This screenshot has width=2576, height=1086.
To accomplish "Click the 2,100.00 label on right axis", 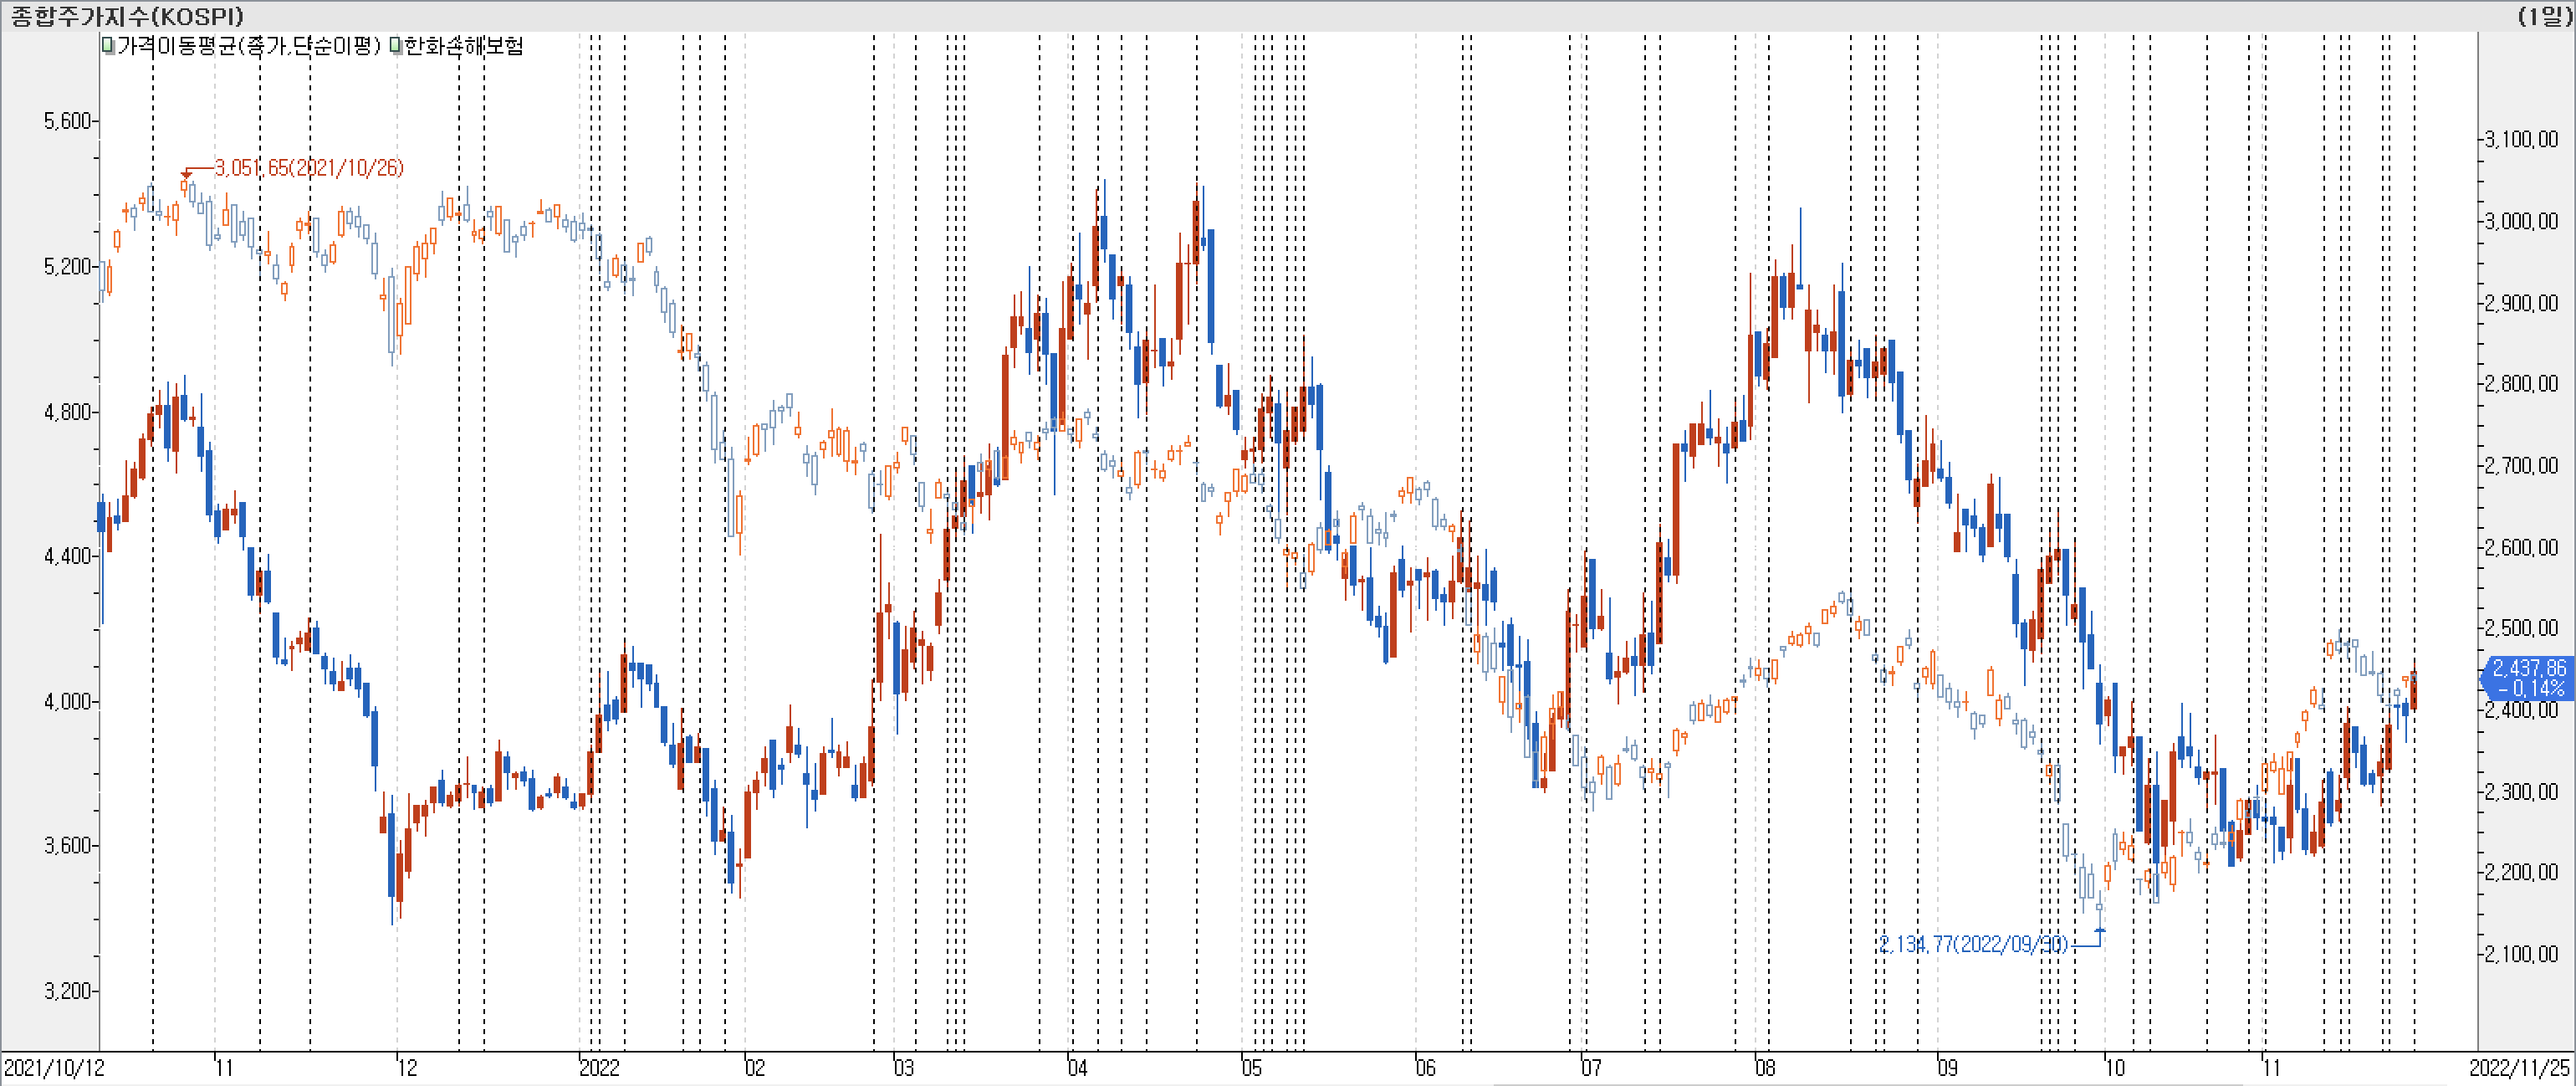I will tap(2521, 954).
